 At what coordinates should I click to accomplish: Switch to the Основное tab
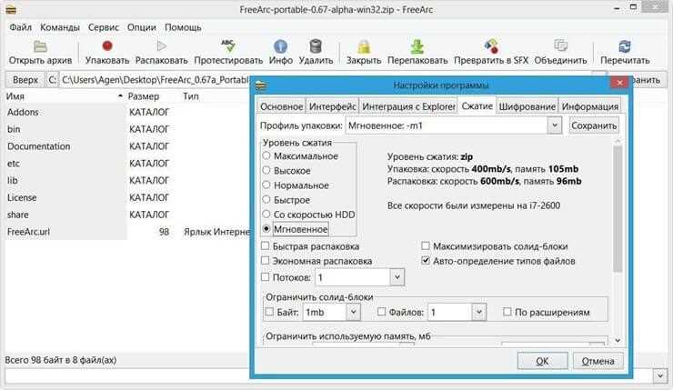click(281, 106)
